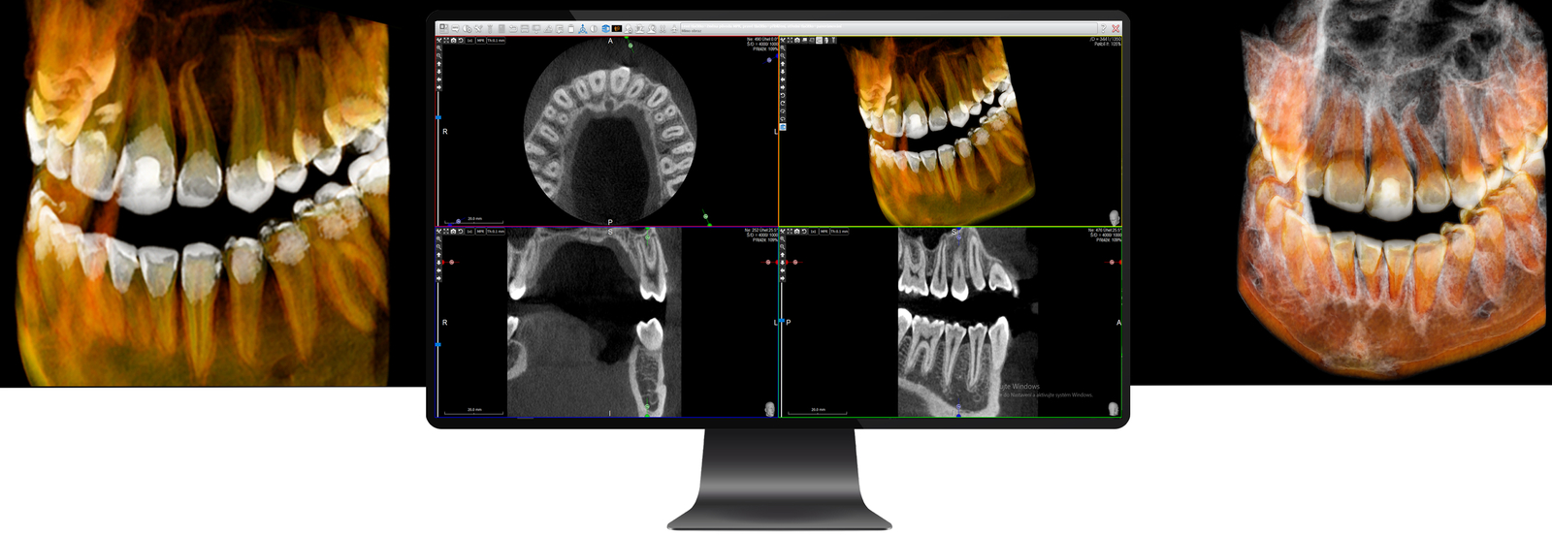Toggle the 1x1 layout in coronal view

(469, 232)
